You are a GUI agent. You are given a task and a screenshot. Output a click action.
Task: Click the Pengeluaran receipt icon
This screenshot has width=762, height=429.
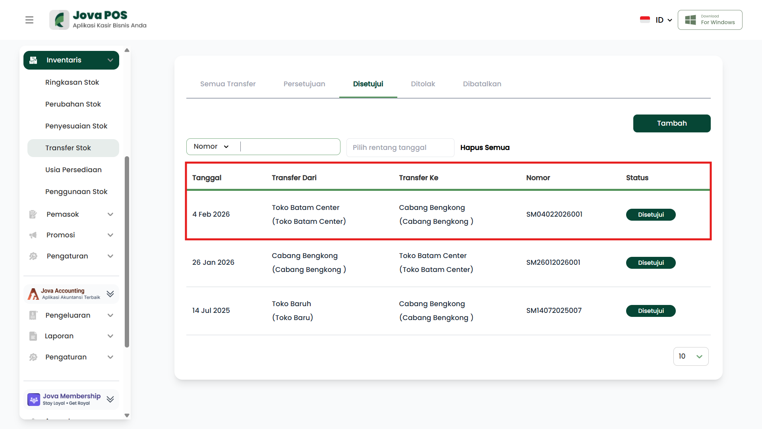tap(33, 316)
